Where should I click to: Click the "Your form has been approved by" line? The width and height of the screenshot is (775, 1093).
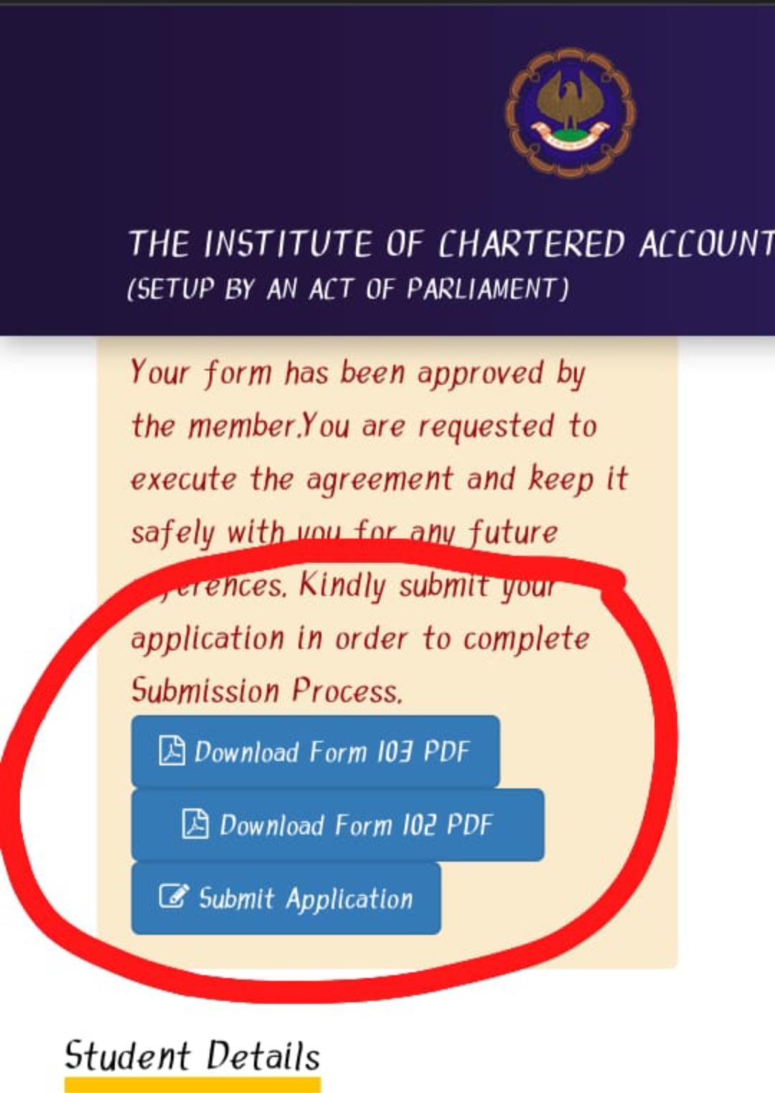[x=357, y=373]
